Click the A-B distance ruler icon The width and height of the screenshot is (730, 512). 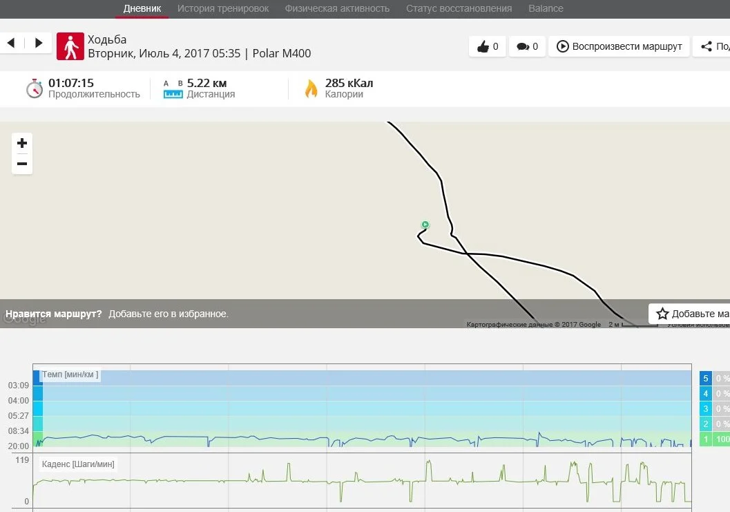click(x=173, y=89)
